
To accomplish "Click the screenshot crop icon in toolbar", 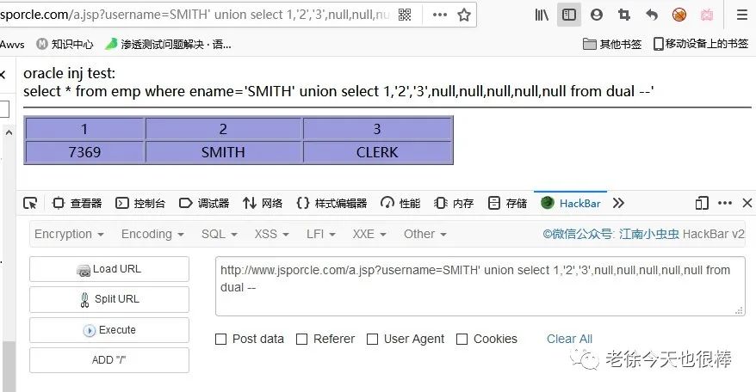I will [x=624, y=15].
